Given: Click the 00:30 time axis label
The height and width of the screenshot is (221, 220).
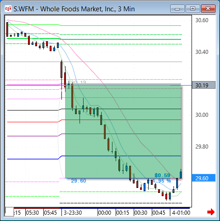Looking at the screenshot, I should pos(141,213).
